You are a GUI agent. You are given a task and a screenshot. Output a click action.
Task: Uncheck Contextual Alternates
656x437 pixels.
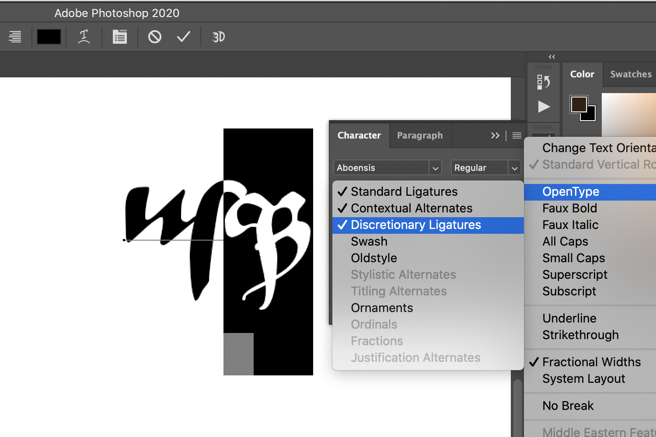[411, 208]
